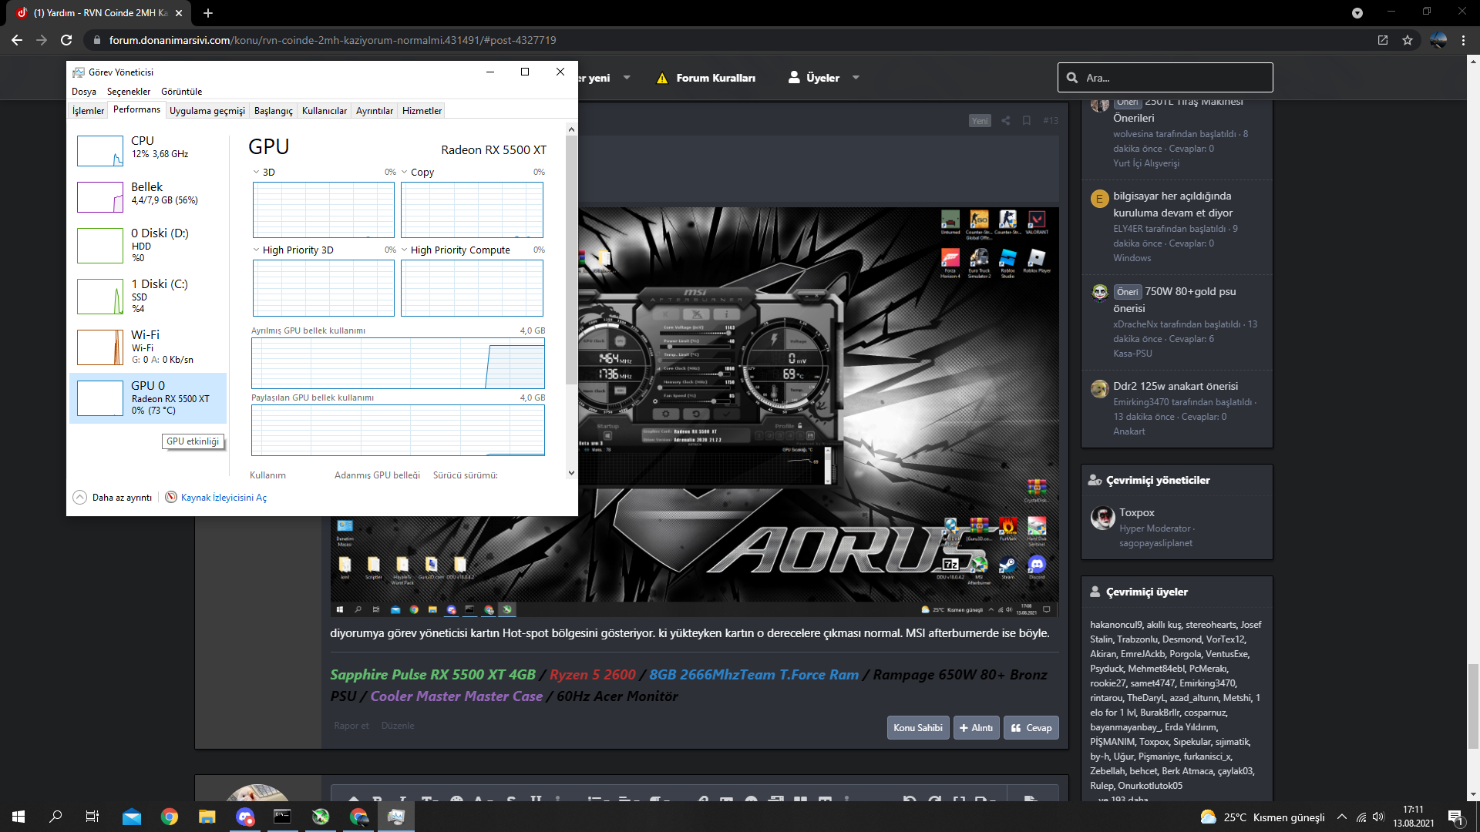
Task: Switch to the Hizmetler tab
Action: click(x=422, y=111)
